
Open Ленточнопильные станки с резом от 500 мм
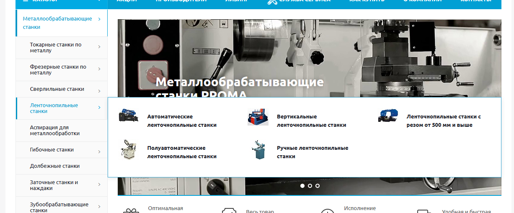444,121
